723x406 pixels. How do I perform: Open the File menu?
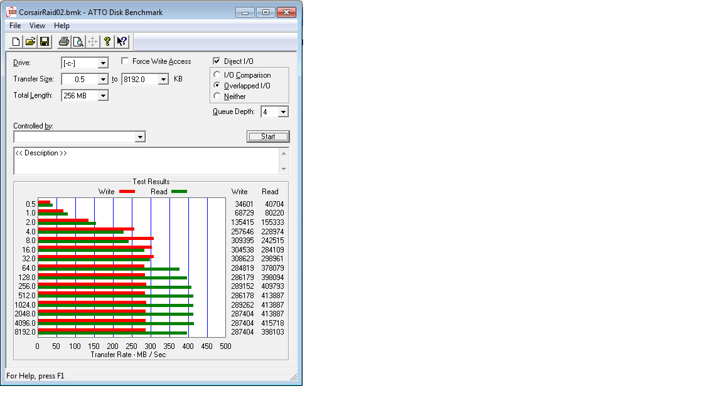coord(15,26)
